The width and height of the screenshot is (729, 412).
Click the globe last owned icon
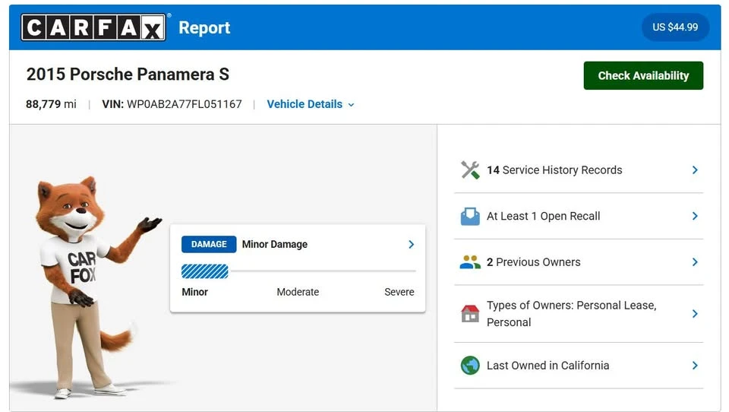tap(470, 366)
